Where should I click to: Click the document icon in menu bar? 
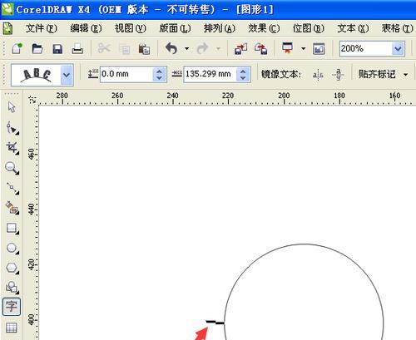tap(7, 28)
